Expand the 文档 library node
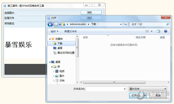The height and width of the screenshot is (104, 174). 54,81
